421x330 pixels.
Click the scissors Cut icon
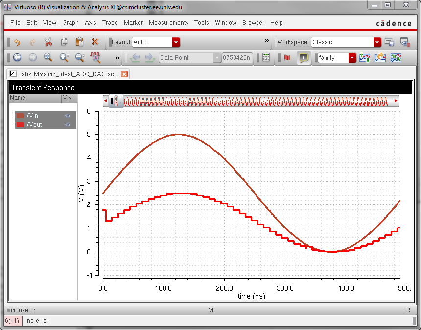click(x=48, y=42)
